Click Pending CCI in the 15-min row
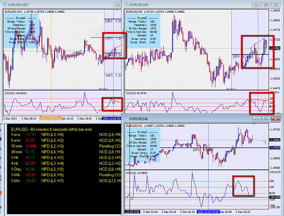Viewport: 284px width, 216px height. (x=110, y=146)
